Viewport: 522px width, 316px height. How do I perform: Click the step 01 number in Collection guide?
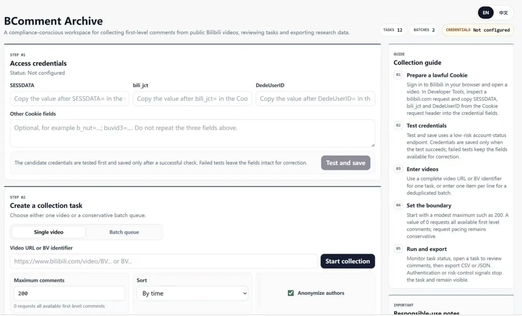coord(398,75)
